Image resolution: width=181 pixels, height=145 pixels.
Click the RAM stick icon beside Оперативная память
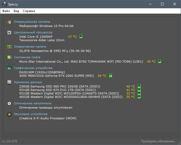coord(9,47)
